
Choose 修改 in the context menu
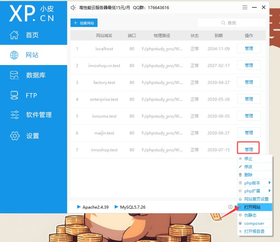255,167
